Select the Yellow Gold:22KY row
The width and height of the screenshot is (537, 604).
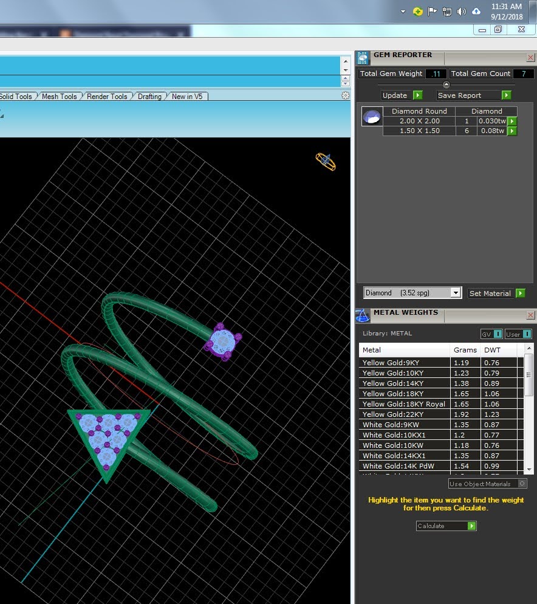[441, 414]
